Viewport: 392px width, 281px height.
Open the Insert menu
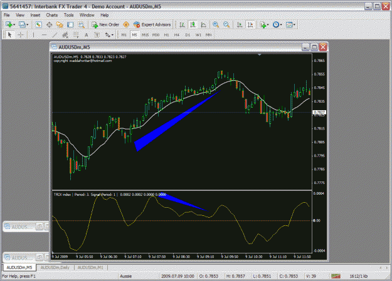pyautogui.click(x=35, y=15)
